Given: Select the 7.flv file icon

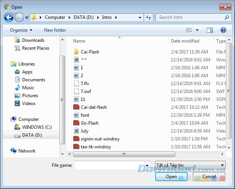Looking at the screenshot, I should point(76,84).
